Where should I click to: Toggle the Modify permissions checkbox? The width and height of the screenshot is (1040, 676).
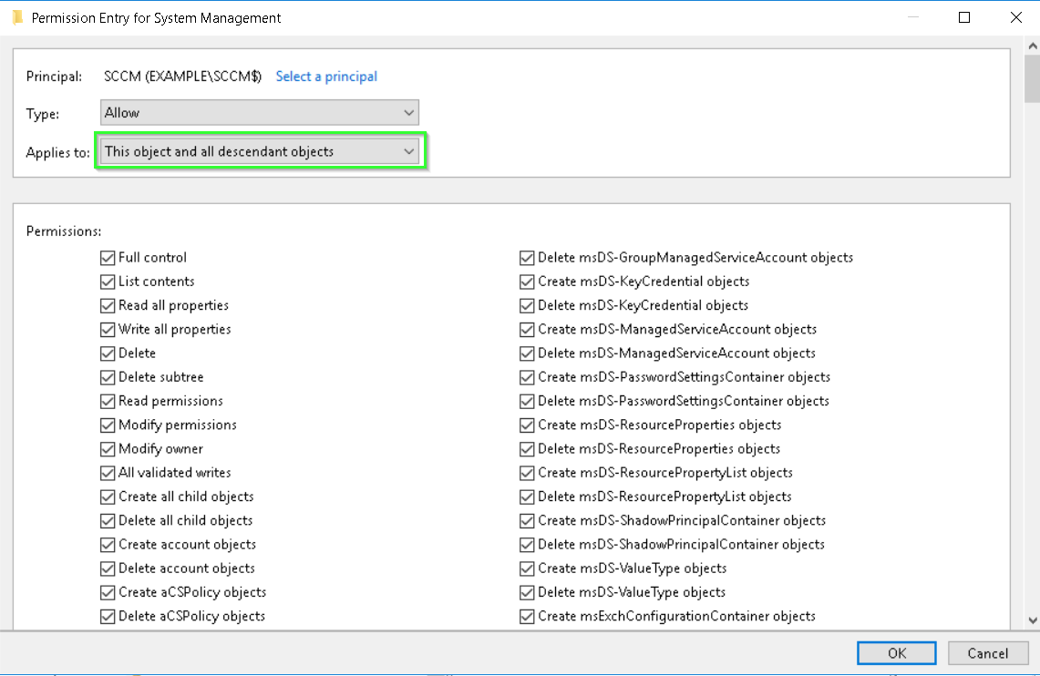[108, 425]
